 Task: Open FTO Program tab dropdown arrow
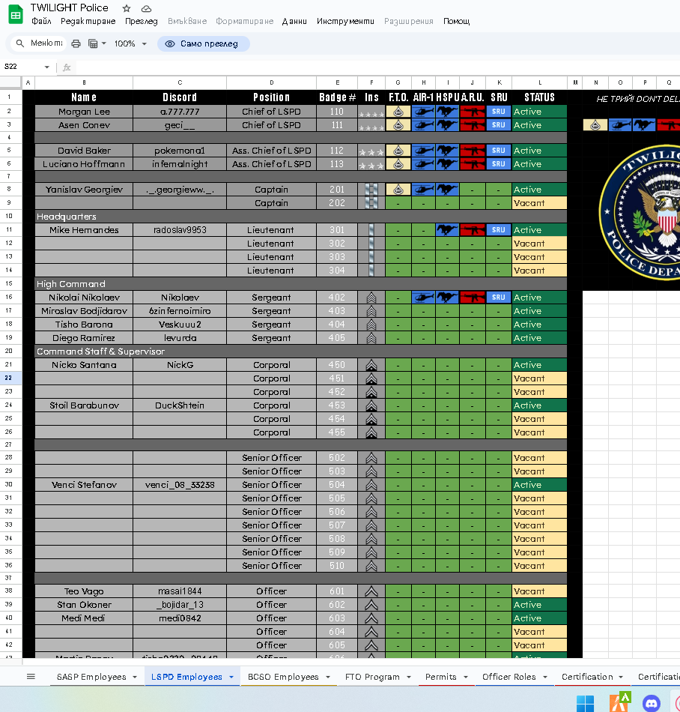point(409,677)
